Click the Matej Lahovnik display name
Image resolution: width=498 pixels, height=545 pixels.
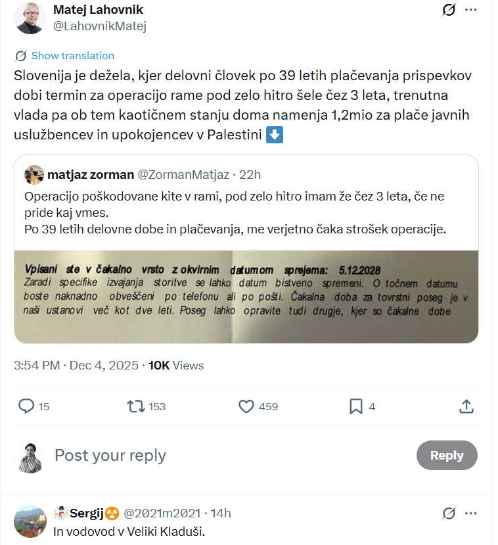(98, 10)
